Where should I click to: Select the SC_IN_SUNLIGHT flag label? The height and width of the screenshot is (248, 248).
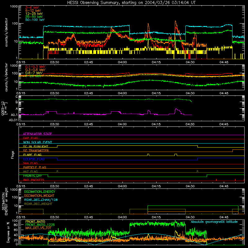pos(36,146)
